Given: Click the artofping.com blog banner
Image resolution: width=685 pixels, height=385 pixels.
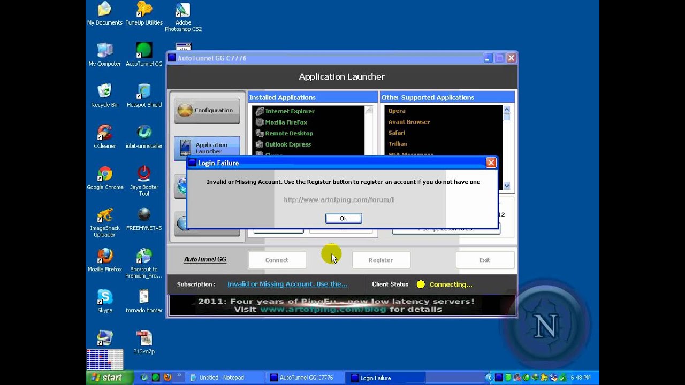Looking at the screenshot, I should [x=341, y=305].
